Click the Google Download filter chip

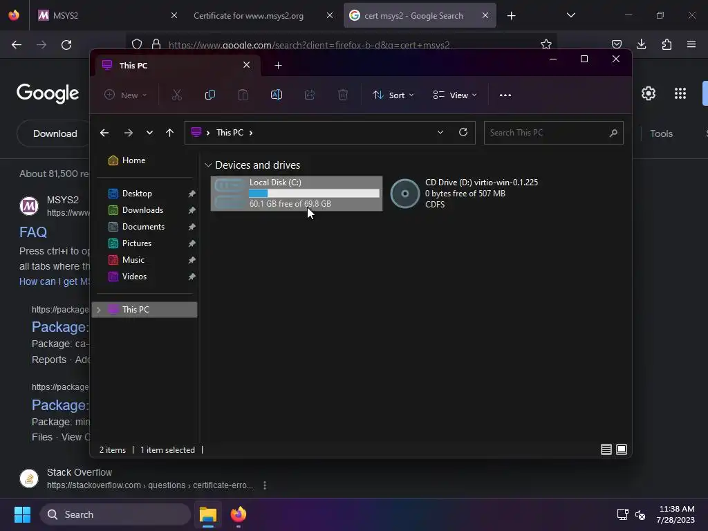[x=55, y=133]
